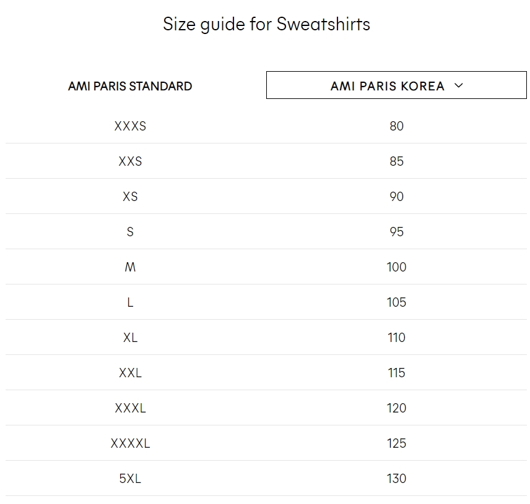Select the XXXL size row
The height and width of the screenshot is (504, 530).
[x=266, y=408]
